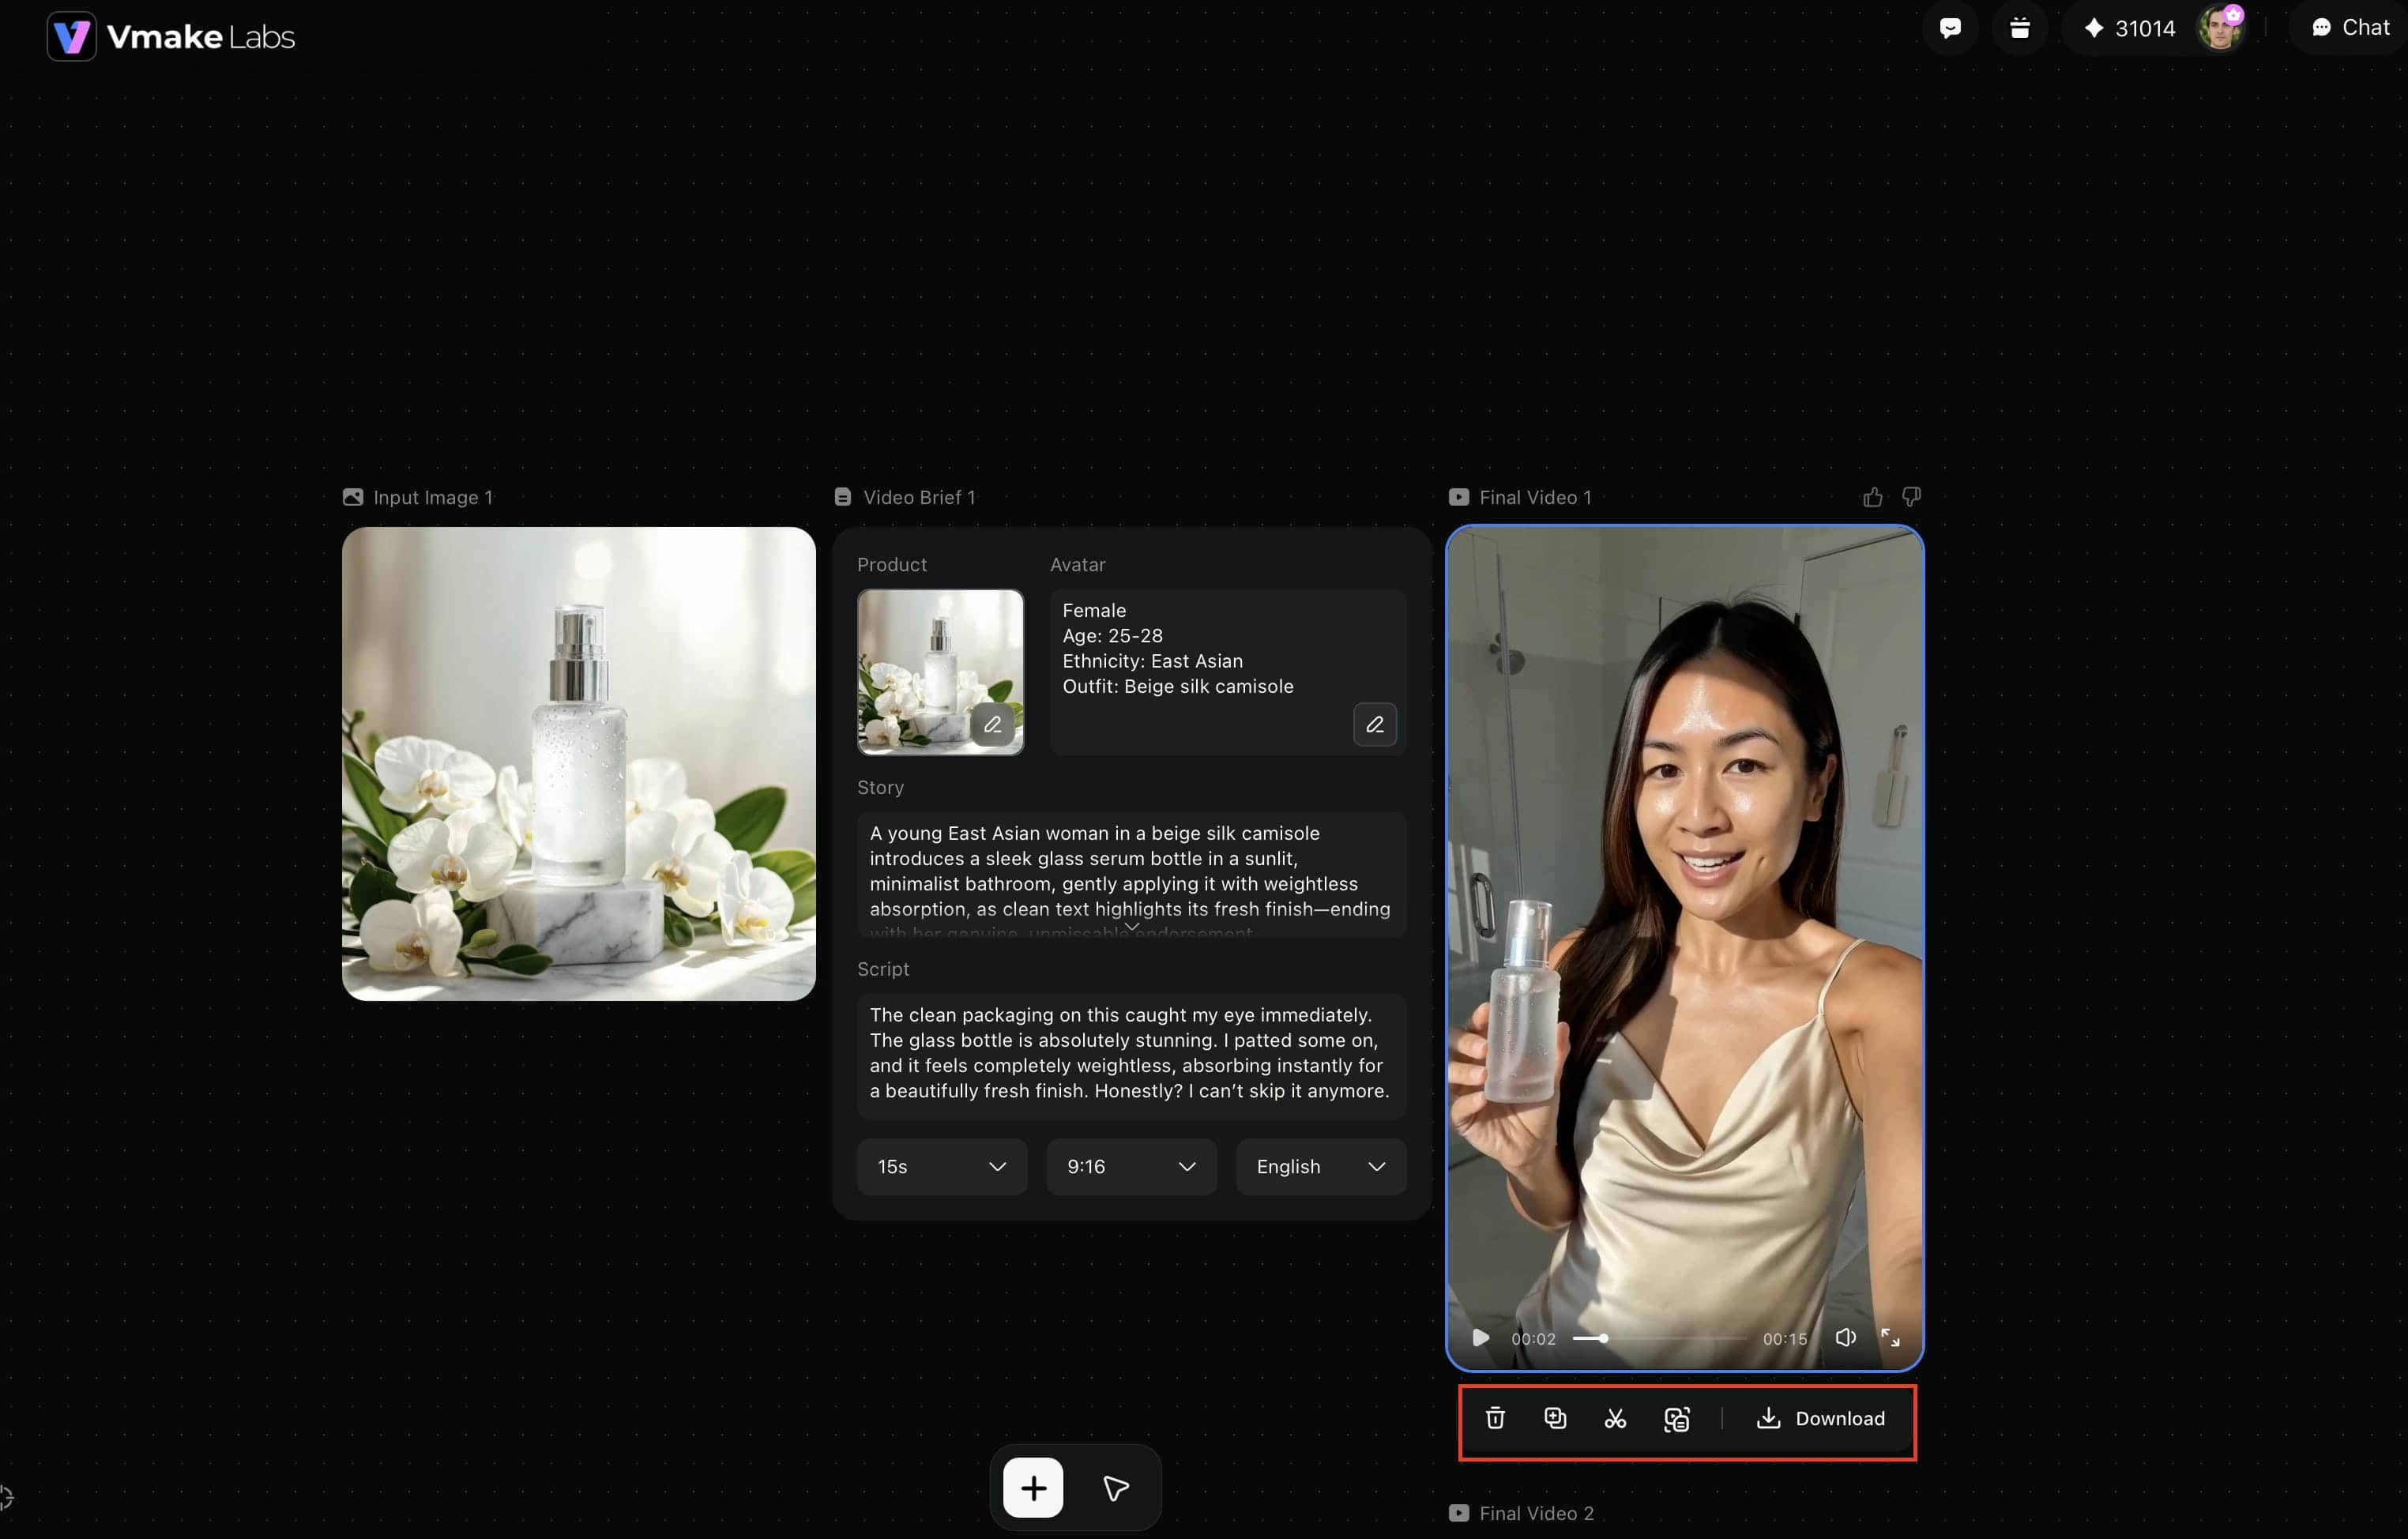This screenshot has height=1539, width=2408.
Task: Download Final Video 1
Action: point(1821,1419)
